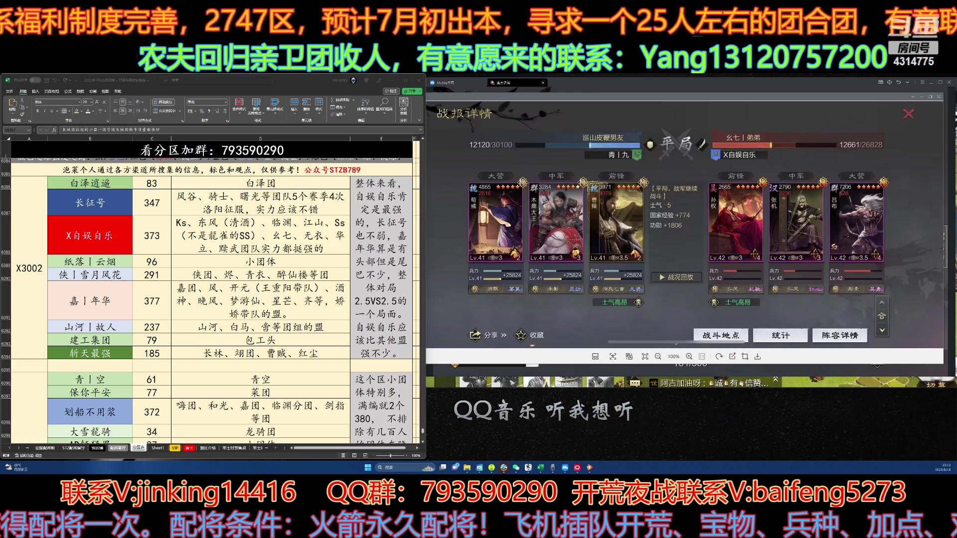Image resolution: width=957 pixels, height=538 pixels.
Task: Switch to the 公式 (Formulas) ribbon tab
Action: click(68, 91)
